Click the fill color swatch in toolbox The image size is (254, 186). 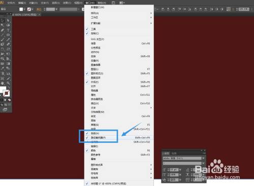[3, 89]
